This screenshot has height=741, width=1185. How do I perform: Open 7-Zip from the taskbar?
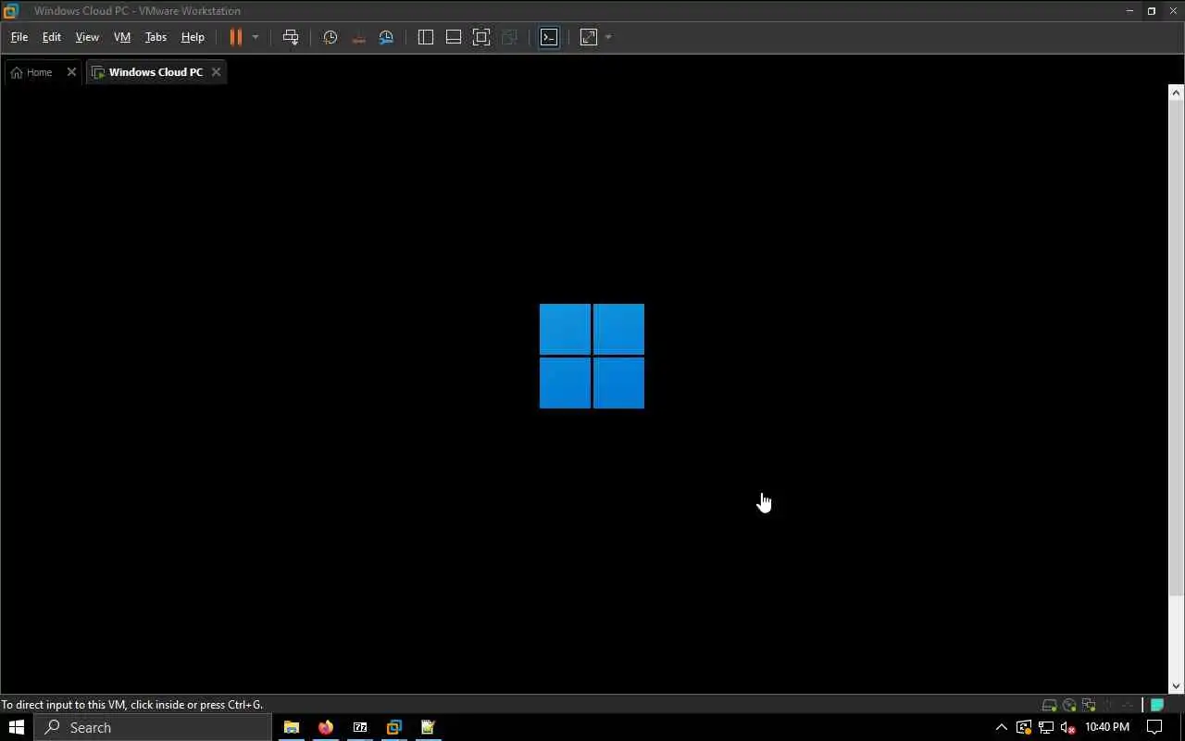tap(360, 727)
